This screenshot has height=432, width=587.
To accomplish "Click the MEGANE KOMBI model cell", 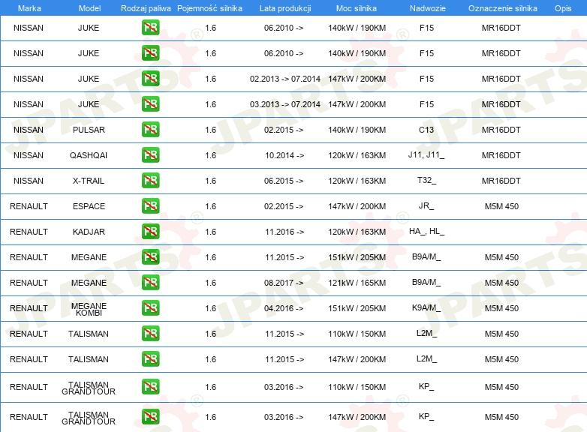I will point(89,309).
